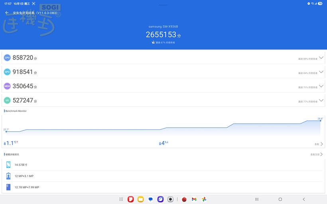Expand the UX score 527247 row
Image resolution: width=327 pixels, height=204 pixels.
click(x=321, y=100)
